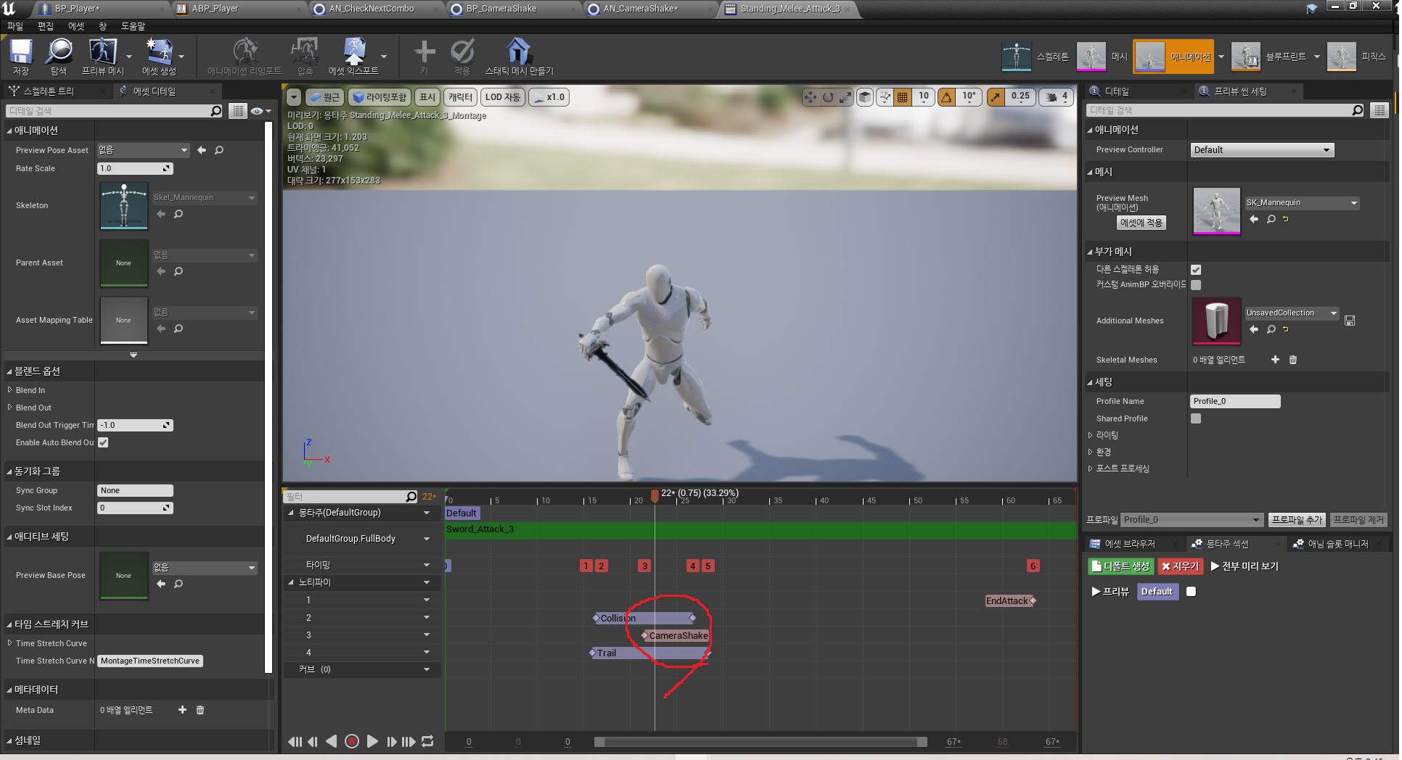Select the translate gizmo tool in viewport

pos(811,96)
